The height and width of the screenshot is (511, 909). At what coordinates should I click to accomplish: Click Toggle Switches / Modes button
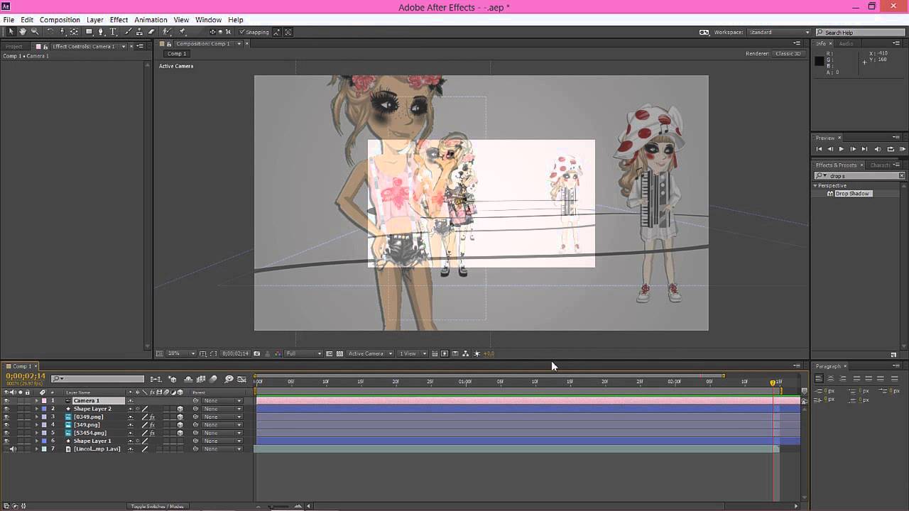pos(157,506)
